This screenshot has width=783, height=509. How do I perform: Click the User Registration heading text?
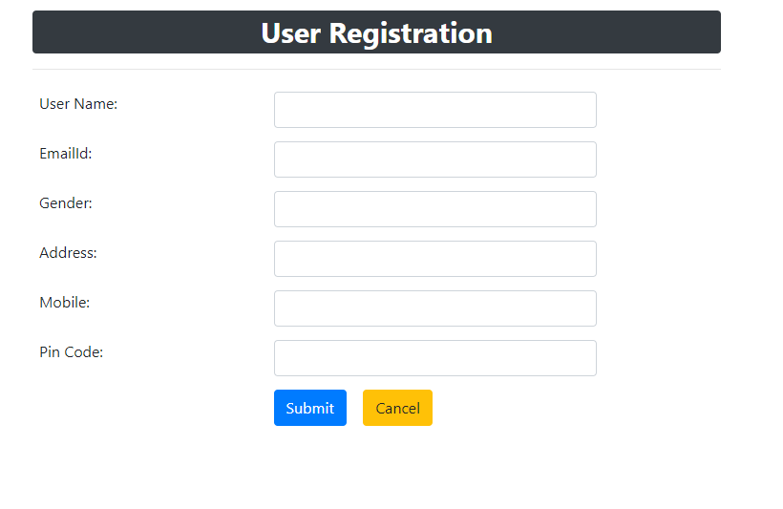point(376,33)
